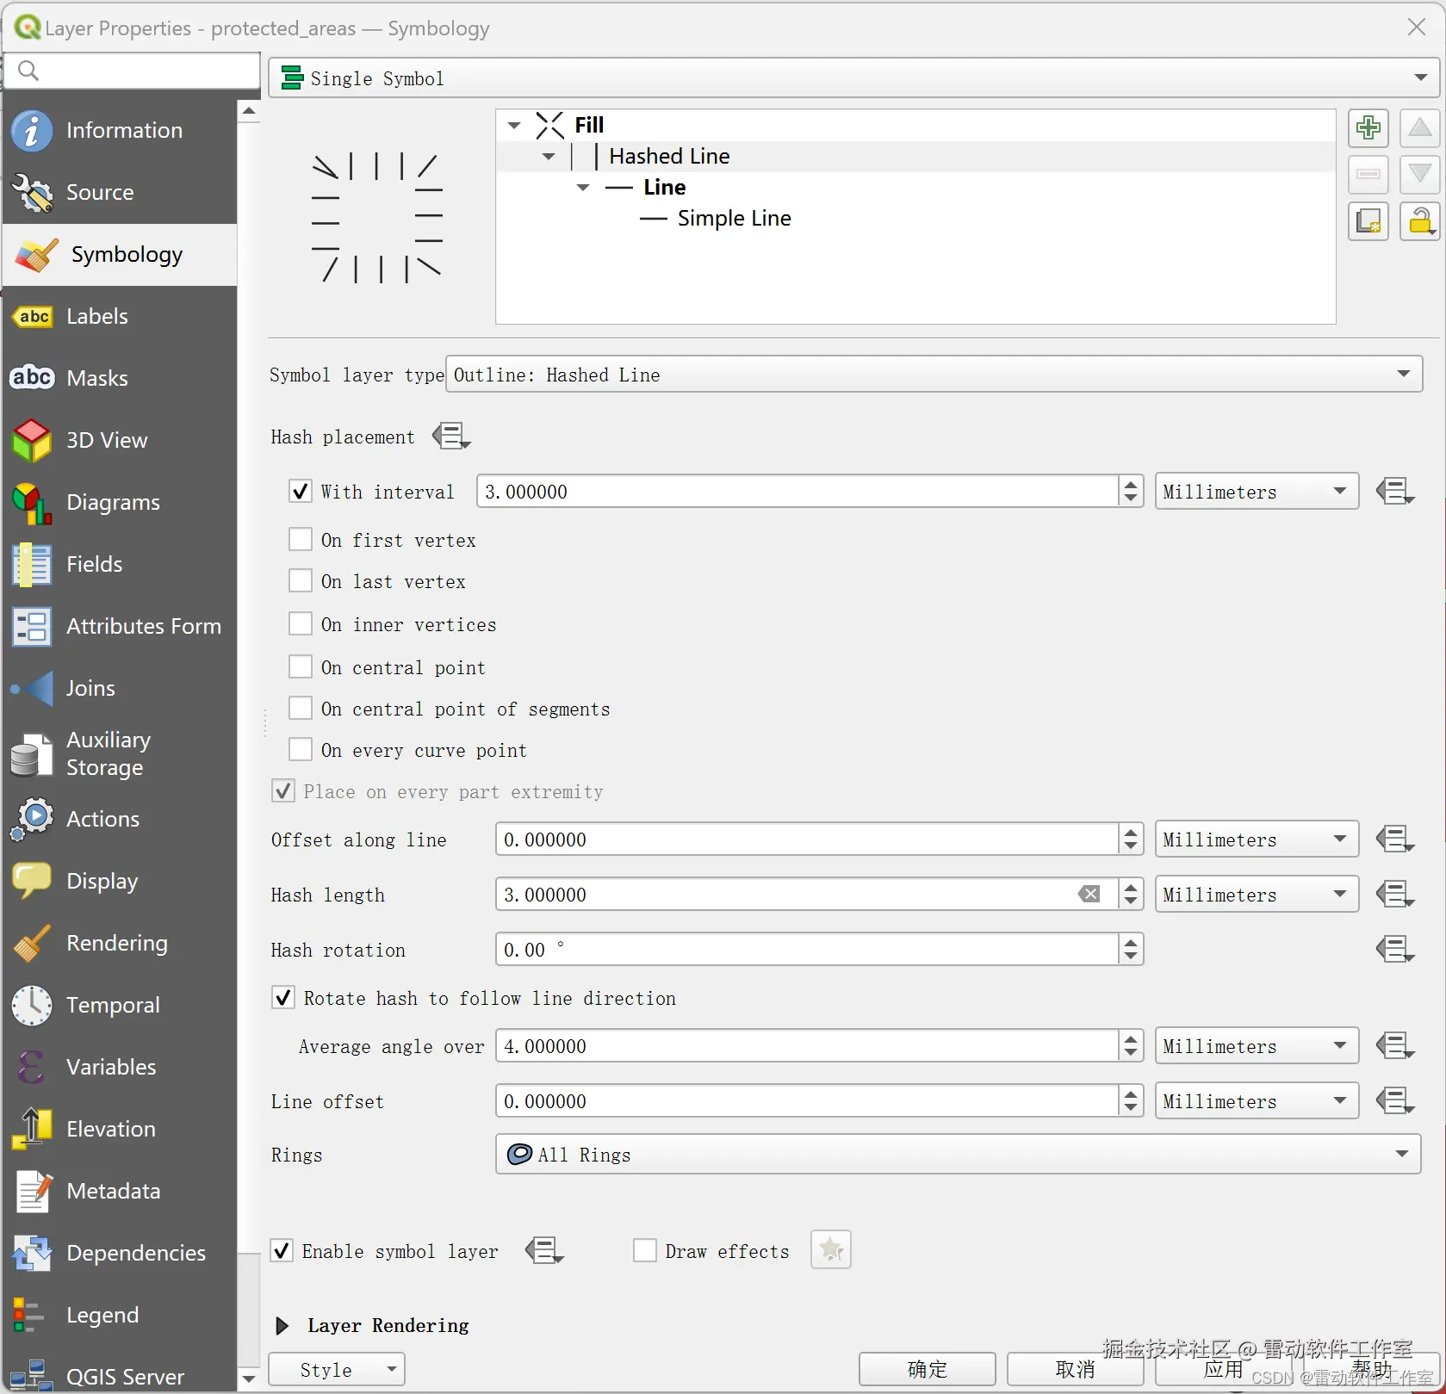The width and height of the screenshot is (1446, 1394).
Task: Switch to the Display section
Action: 120,881
